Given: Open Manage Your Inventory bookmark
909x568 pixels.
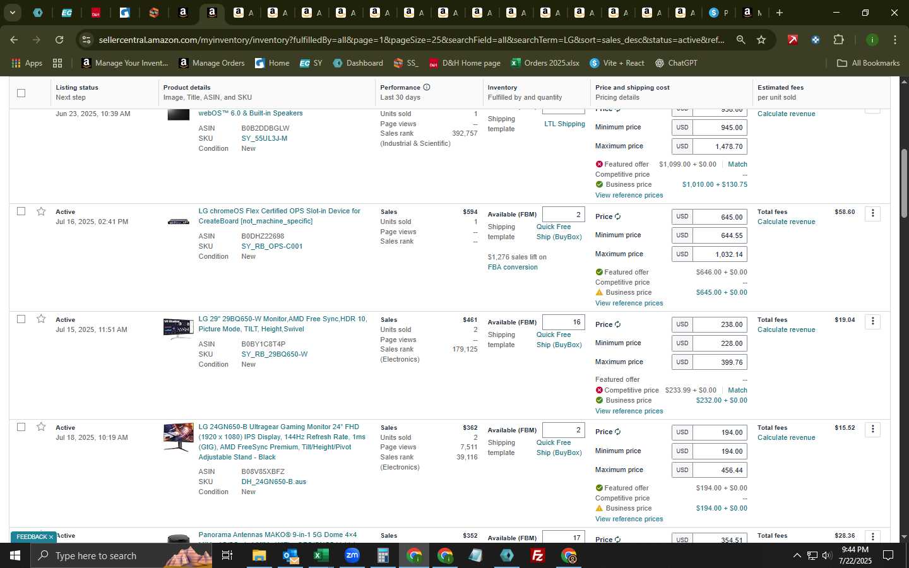Looking at the screenshot, I should 125,63.
